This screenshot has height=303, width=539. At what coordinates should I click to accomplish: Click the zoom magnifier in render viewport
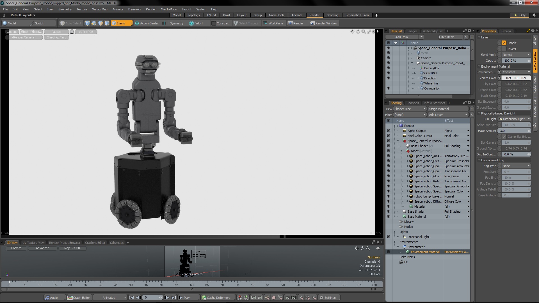[363, 31]
